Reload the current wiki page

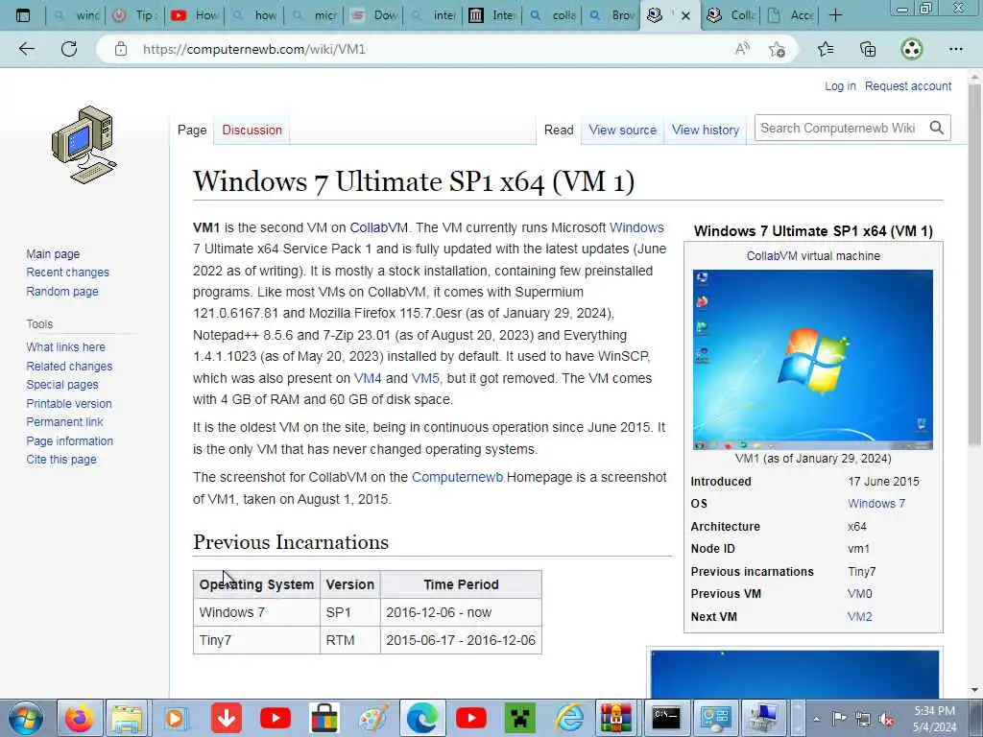coord(69,49)
